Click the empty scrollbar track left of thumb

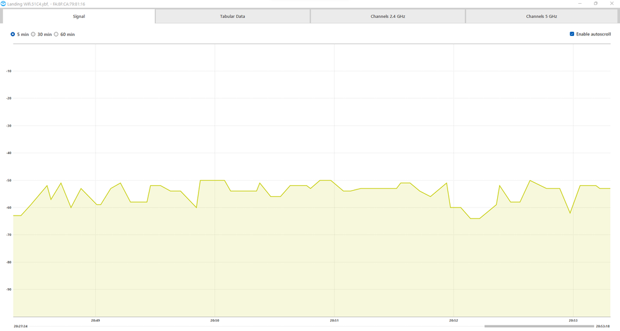pos(248,326)
